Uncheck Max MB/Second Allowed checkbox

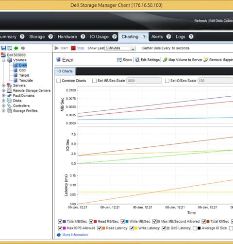coord(154,221)
